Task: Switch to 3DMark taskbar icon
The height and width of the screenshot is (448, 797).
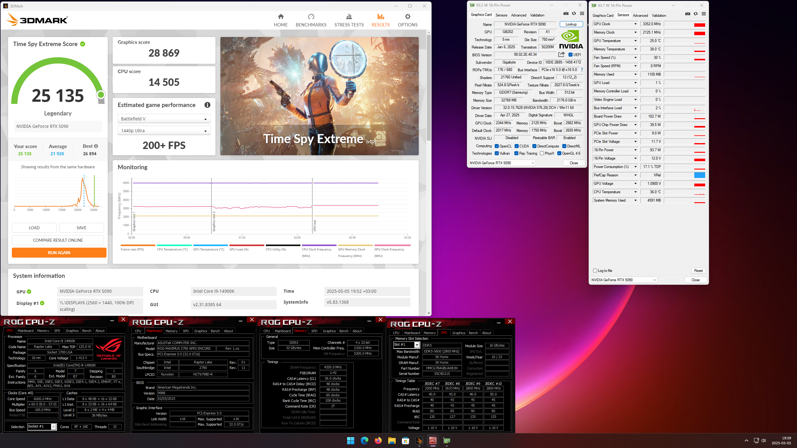Action: coord(419,441)
